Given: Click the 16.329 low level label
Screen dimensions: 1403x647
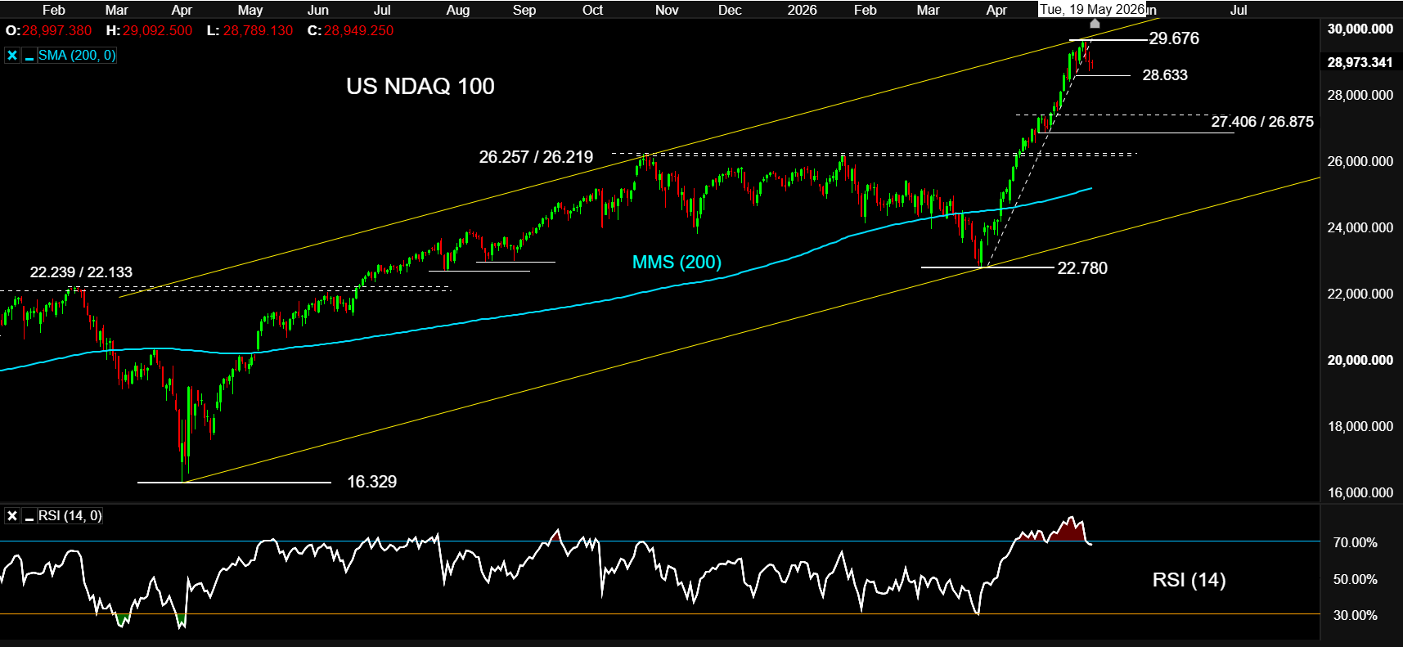Looking at the screenshot, I should 372,482.
